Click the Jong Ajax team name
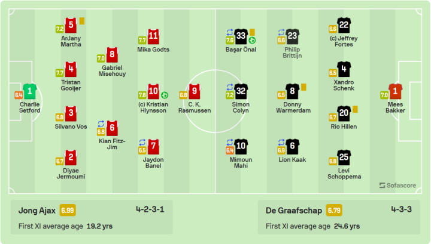Image resolution: width=431 pixels, height=244 pixels. pyautogui.click(x=38, y=211)
